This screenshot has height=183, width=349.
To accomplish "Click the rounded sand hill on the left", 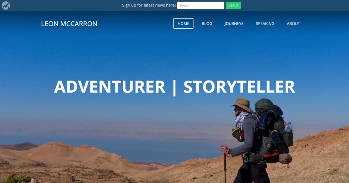I will (67, 155).
